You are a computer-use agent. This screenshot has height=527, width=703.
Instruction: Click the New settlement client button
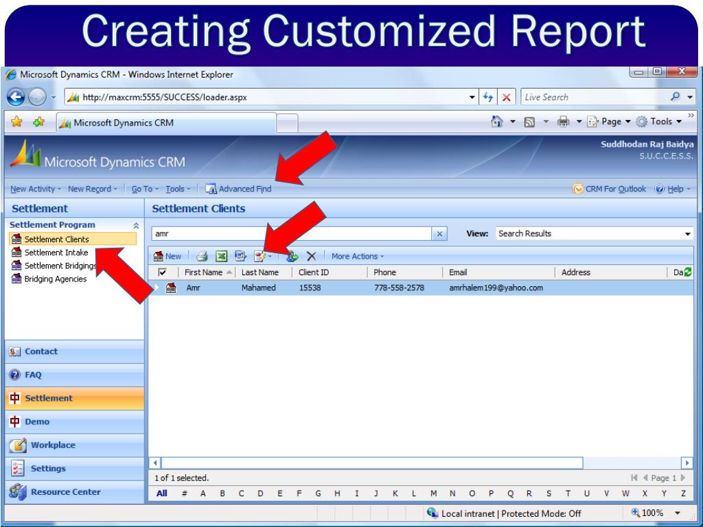168,257
